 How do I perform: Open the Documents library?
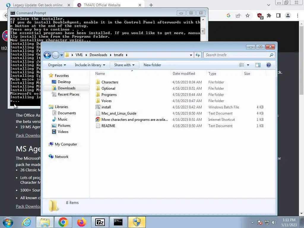coord(67,113)
